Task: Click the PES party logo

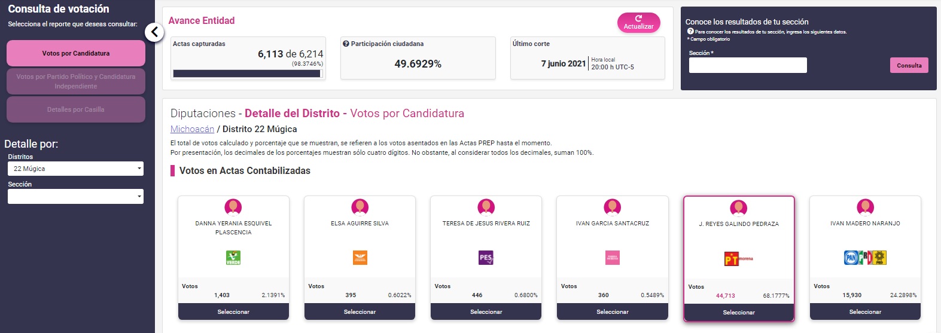Action: pos(486,258)
